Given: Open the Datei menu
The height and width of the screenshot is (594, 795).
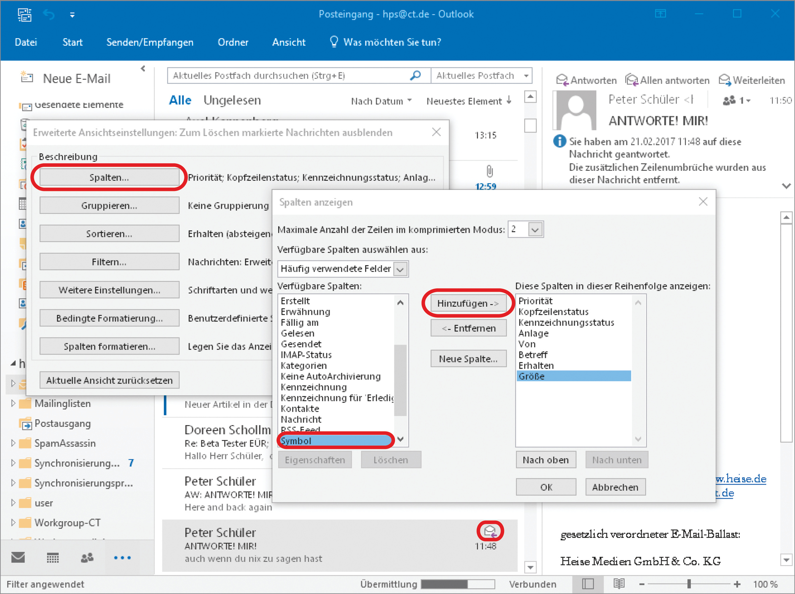Looking at the screenshot, I should (x=26, y=42).
